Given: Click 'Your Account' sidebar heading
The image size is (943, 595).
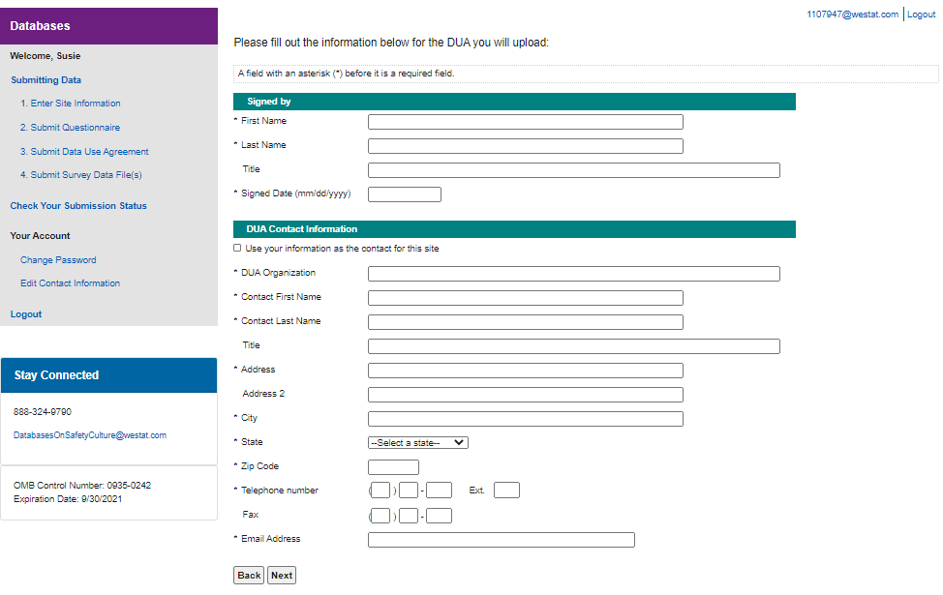Looking at the screenshot, I should click(x=40, y=236).
